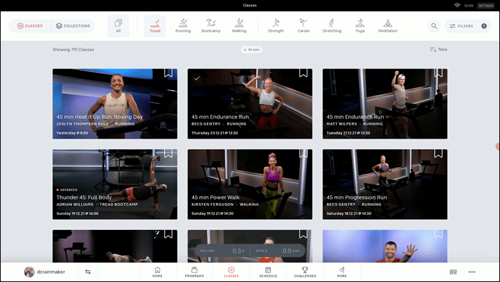Viewport: 500px width, 282px height.
Task: Select the Stretching category icon
Action: (332, 26)
